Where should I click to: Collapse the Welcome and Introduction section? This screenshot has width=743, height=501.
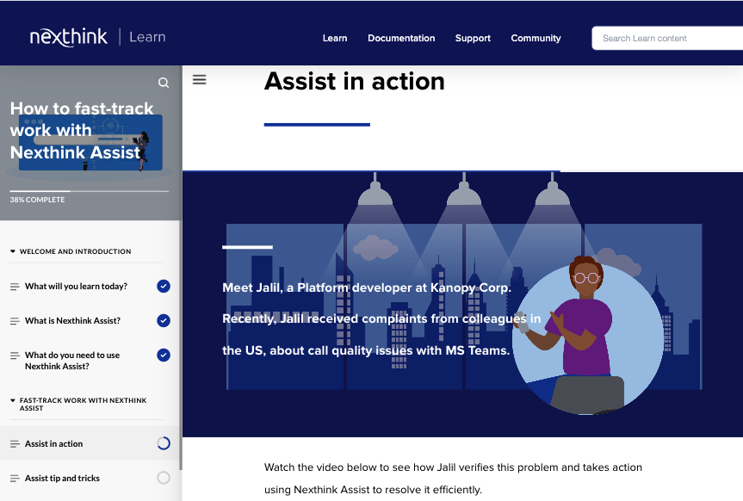point(13,252)
